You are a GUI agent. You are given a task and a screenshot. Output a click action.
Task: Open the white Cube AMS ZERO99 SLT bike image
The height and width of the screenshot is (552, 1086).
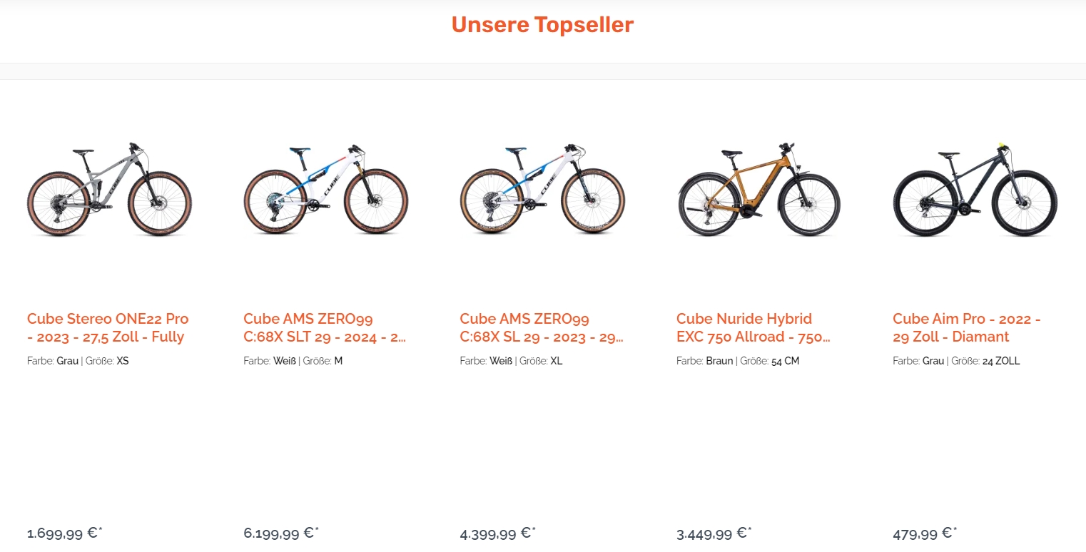pyautogui.click(x=326, y=189)
